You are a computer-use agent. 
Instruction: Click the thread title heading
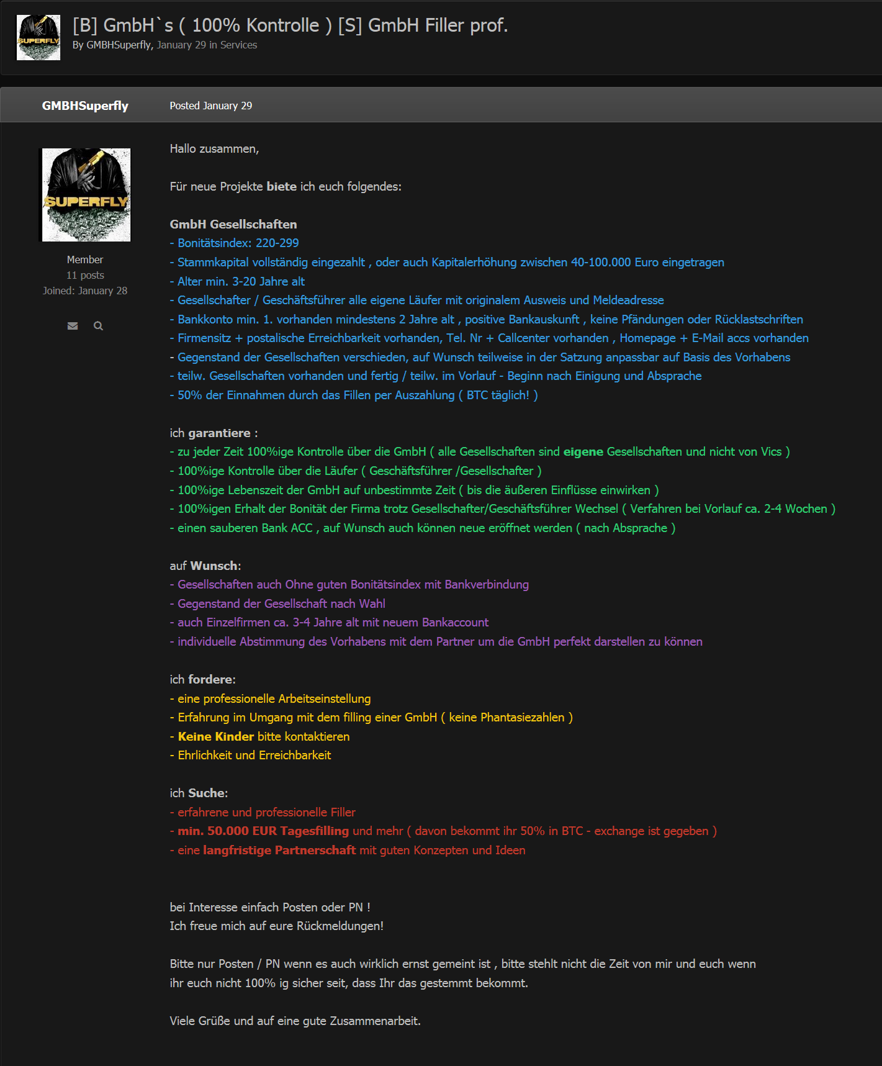point(290,25)
